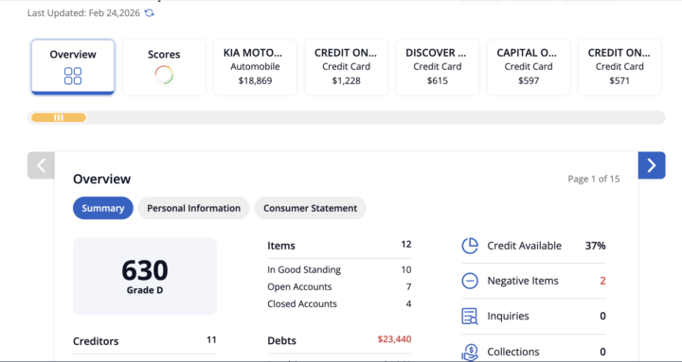This screenshot has width=682, height=362.
Task: Click the Creditors heading
Action: tap(96, 341)
